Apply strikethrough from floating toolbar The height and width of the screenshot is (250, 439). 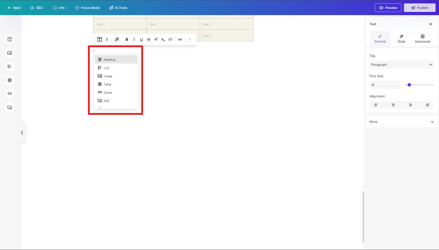pyautogui.click(x=148, y=40)
